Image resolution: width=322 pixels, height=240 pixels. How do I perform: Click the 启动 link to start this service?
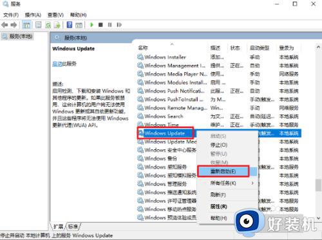coord(57,64)
